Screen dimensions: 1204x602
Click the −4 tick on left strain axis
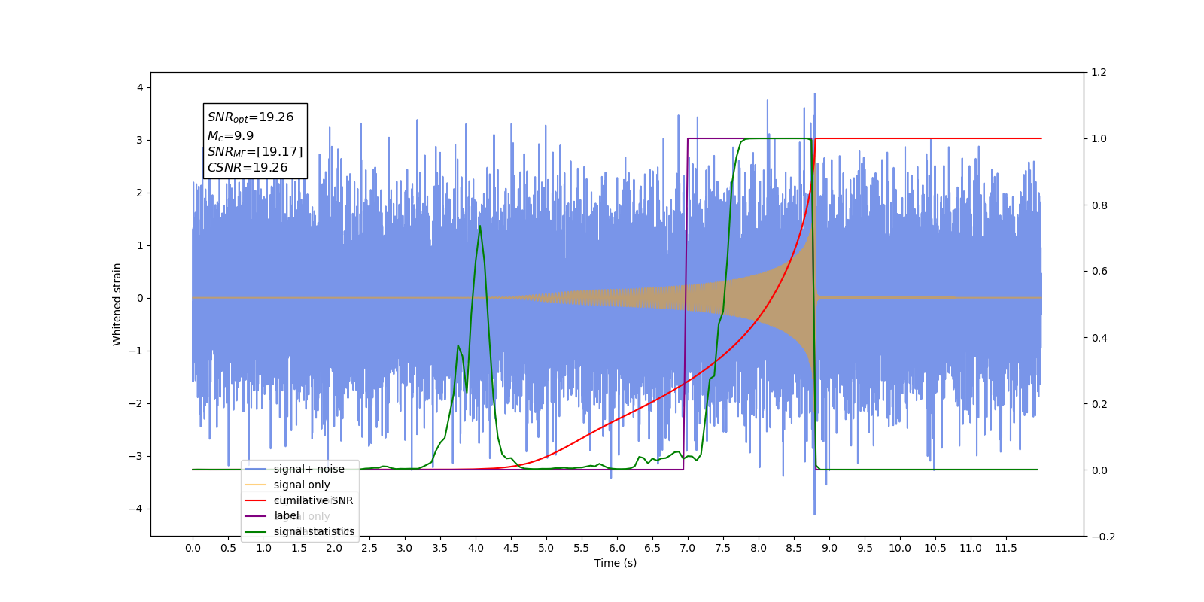[x=135, y=509]
